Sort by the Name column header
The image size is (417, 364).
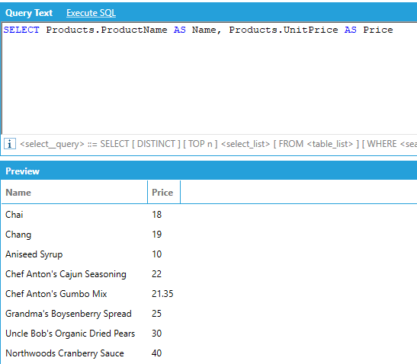click(x=74, y=193)
